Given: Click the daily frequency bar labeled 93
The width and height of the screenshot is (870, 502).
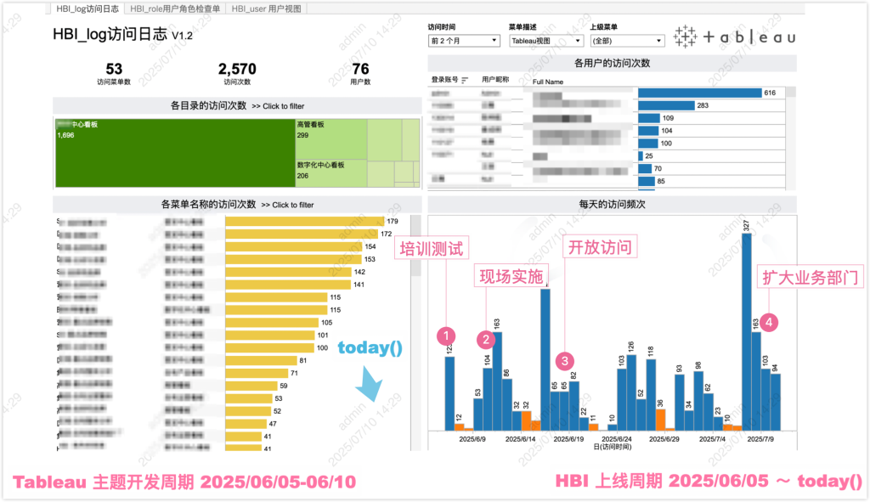Looking at the screenshot, I should coord(680,403).
